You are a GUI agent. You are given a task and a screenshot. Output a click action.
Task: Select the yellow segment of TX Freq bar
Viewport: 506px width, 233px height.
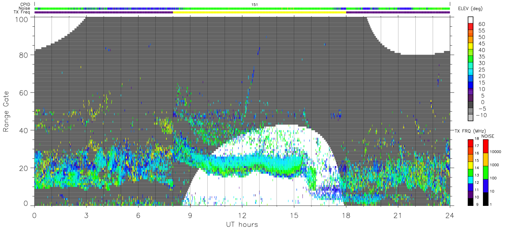point(259,12)
